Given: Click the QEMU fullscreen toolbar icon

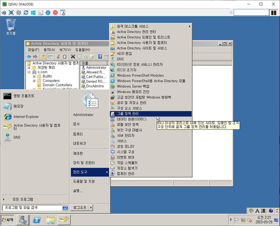Looking at the screenshot, I should 11,13.
